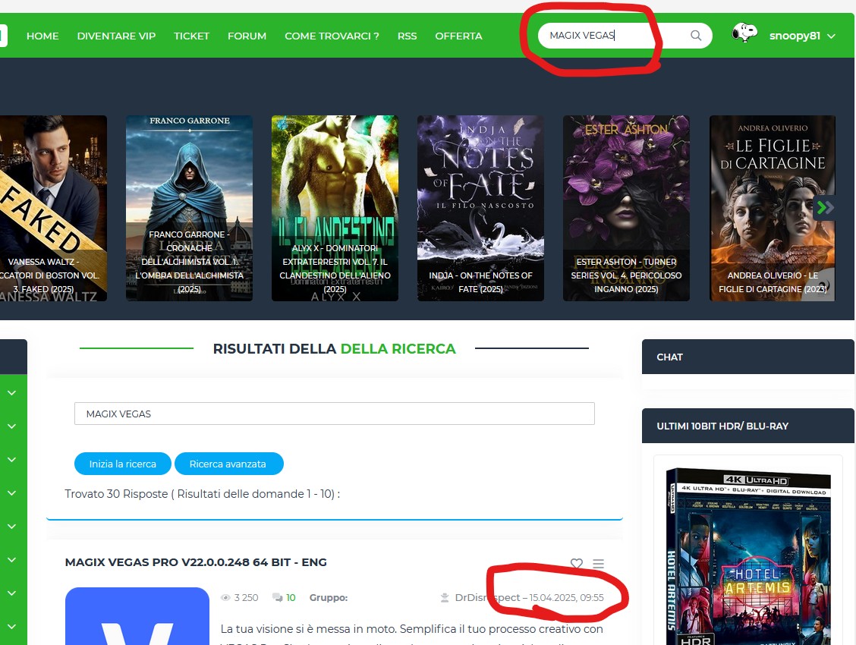Image resolution: width=856 pixels, height=645 pixels.
Task: Expand the third left sidebar chevron
Action: tap(11, 459)
